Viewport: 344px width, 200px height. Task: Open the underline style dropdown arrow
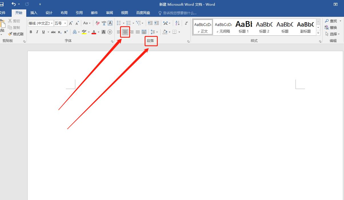pos(48,32)
